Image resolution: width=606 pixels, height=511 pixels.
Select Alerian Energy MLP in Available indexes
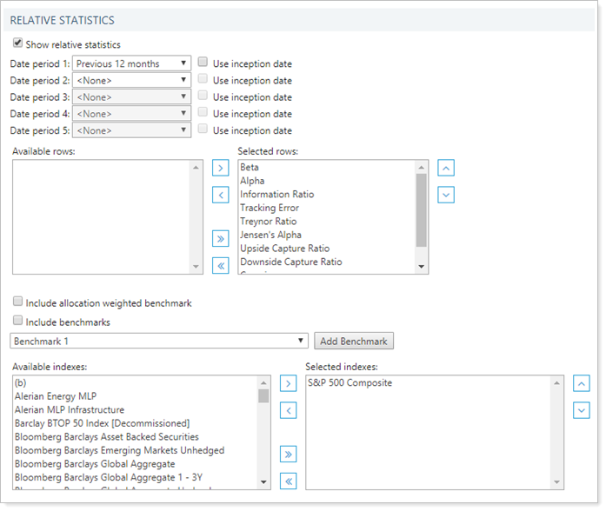tap(56, 396)
